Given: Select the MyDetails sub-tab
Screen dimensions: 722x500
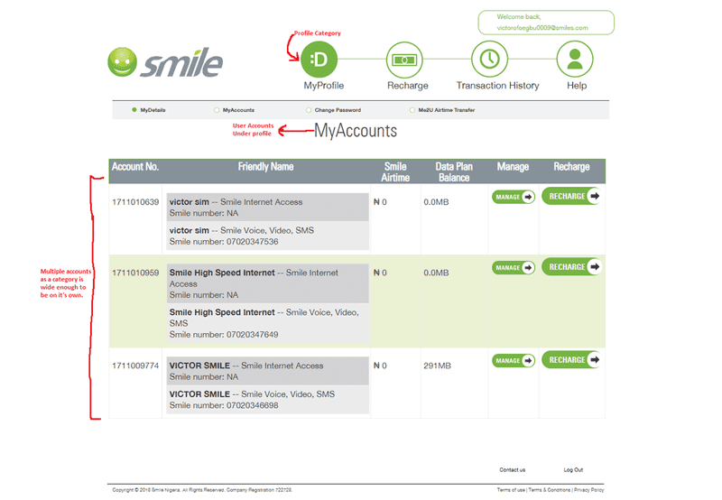Looking at the screenshot, I should (149, 110).
